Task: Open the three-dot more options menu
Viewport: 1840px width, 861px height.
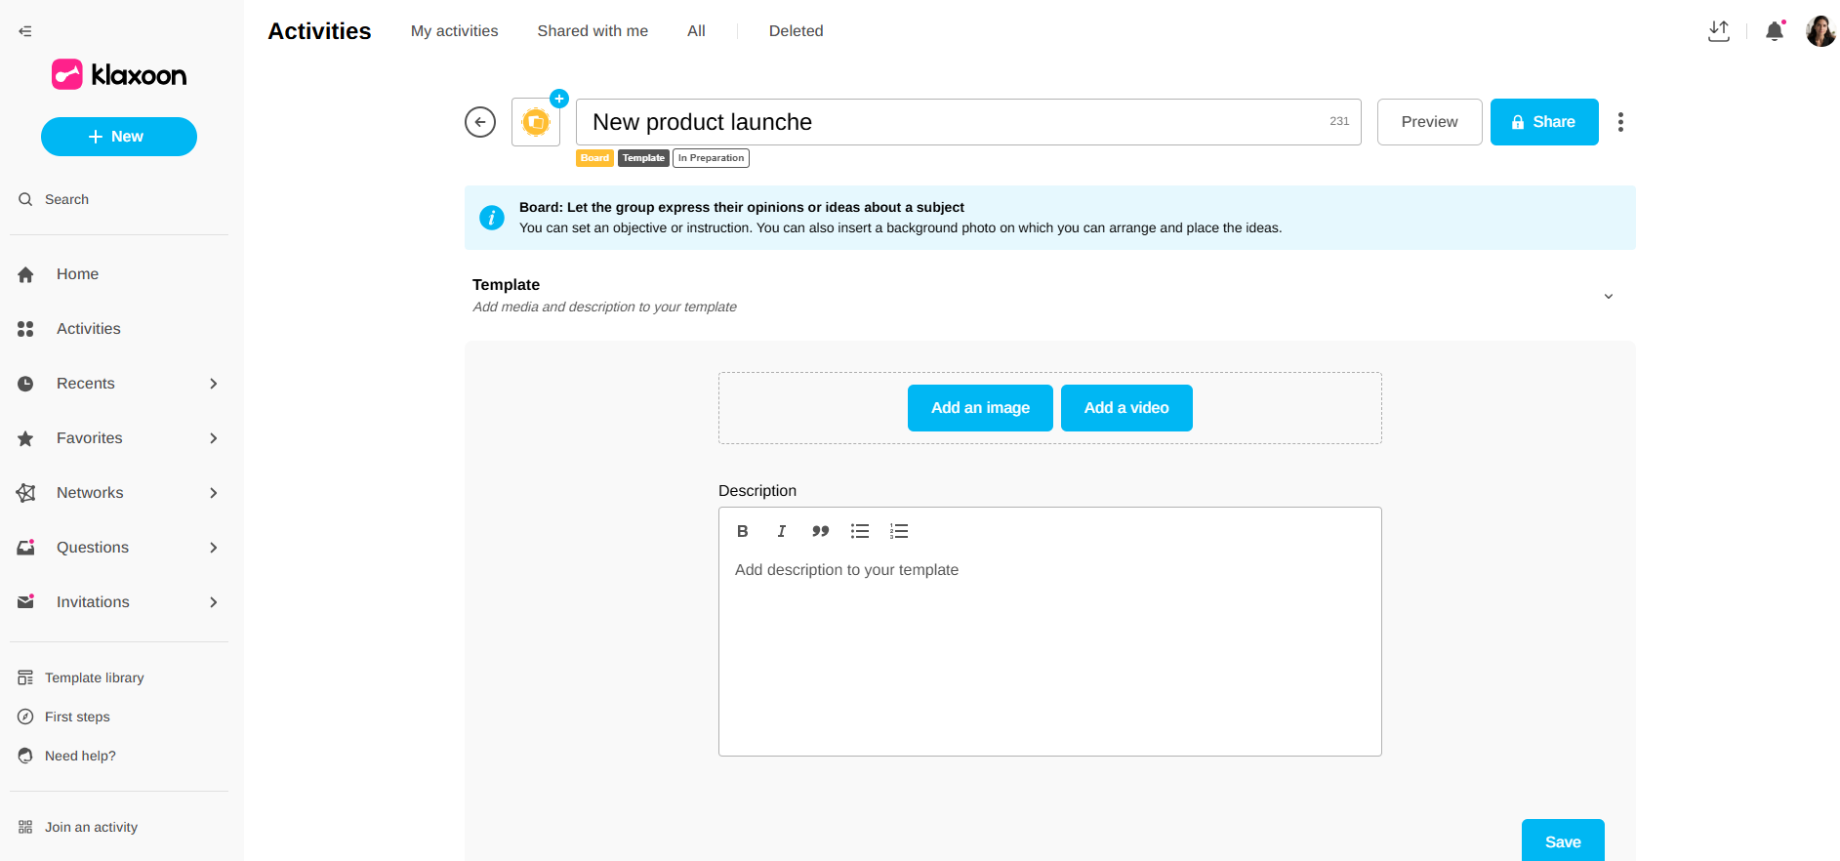Action: pyautogui.click(x=1620, y=122)
